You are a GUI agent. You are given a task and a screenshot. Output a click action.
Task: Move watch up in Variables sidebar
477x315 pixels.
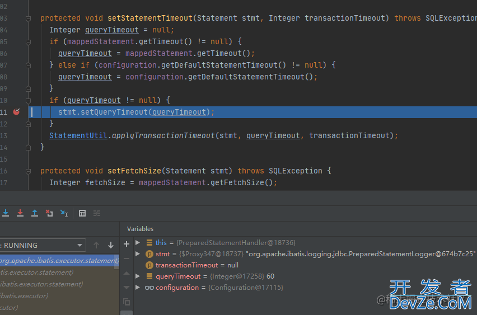click(x=127, y=273)
